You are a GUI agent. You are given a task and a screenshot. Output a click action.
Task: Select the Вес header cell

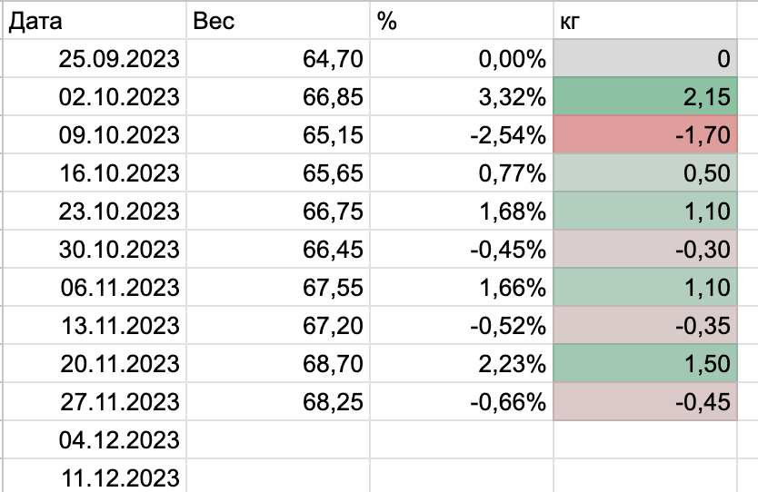coord(278,22)
